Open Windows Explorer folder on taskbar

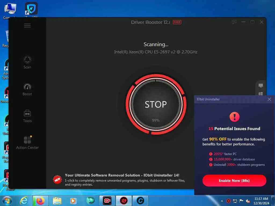tap(57, 201)
